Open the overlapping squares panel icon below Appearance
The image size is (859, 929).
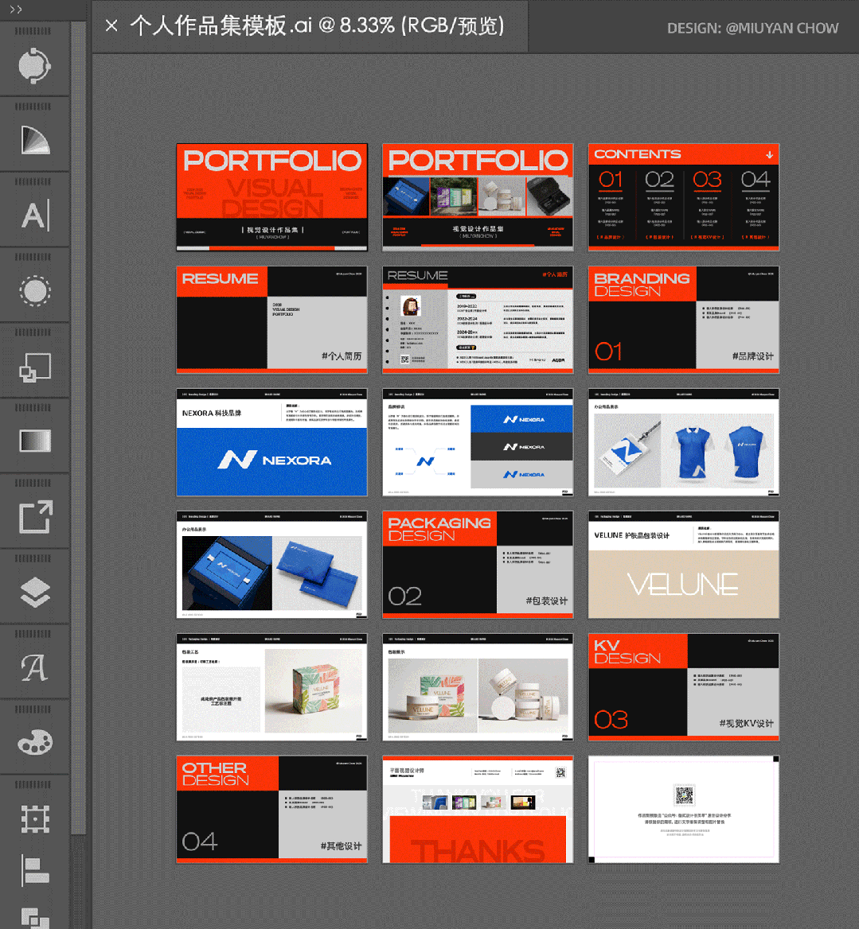point(34,367)
